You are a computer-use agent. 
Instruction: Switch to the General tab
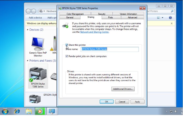[70, 17]
